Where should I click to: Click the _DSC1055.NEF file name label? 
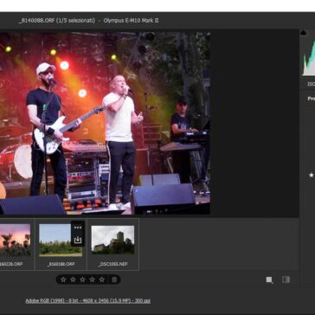[112, 264]
